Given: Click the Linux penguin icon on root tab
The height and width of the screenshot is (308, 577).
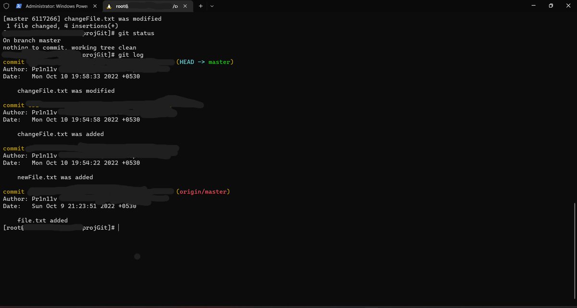Looking at the screenshot, I should (x=109, y=6).
